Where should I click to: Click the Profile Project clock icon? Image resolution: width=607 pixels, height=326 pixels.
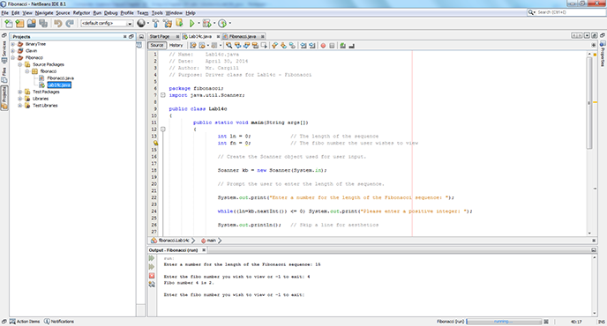tap(222, 23)
